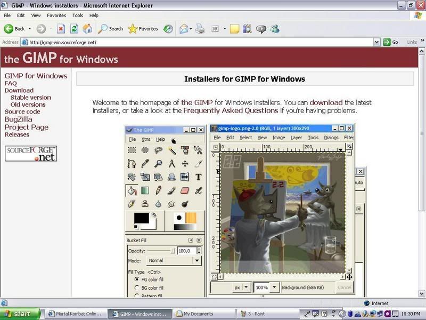Open the 100% zoom dropdown

(x=274, y=287)
